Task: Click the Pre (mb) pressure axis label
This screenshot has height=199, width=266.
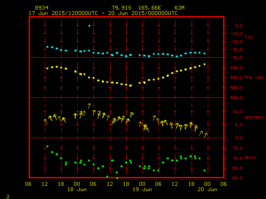Action: pos(254,78)
